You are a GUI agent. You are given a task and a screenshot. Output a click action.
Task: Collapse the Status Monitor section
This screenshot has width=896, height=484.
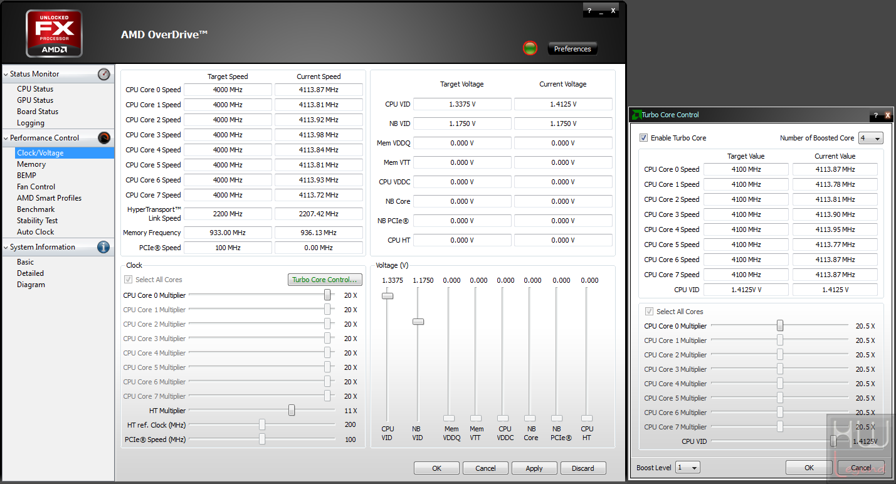(6, 74)
